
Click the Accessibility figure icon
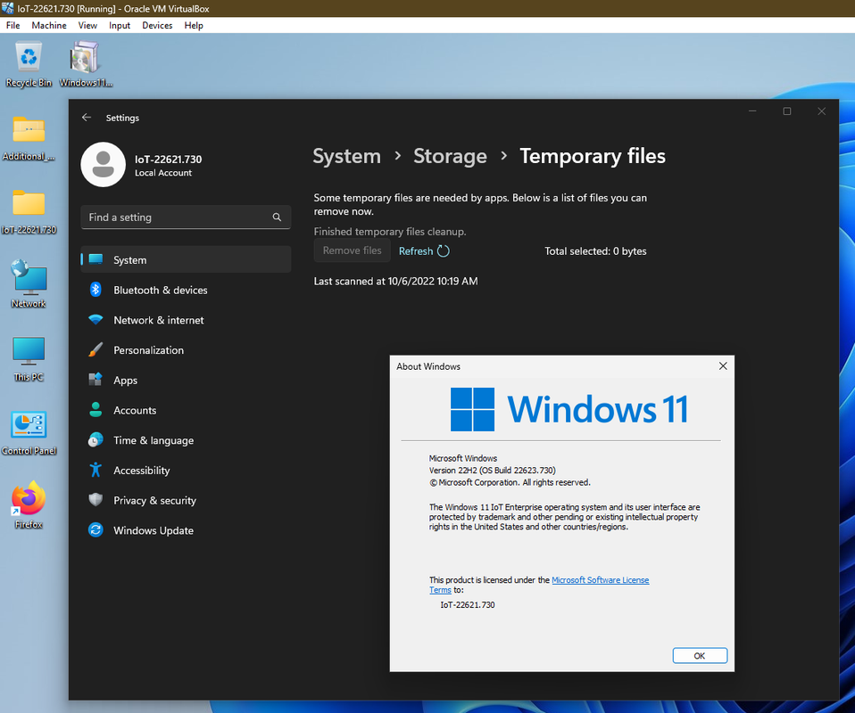(x=95, y=470)
